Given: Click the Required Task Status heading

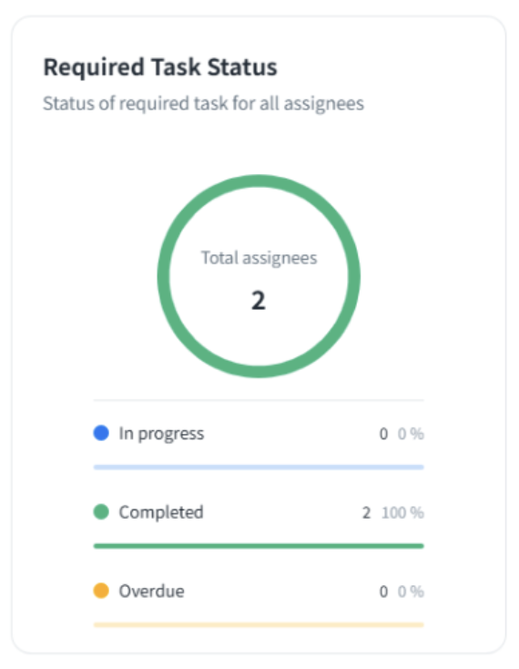Looking at the screenshot, I should pos(160,67).
